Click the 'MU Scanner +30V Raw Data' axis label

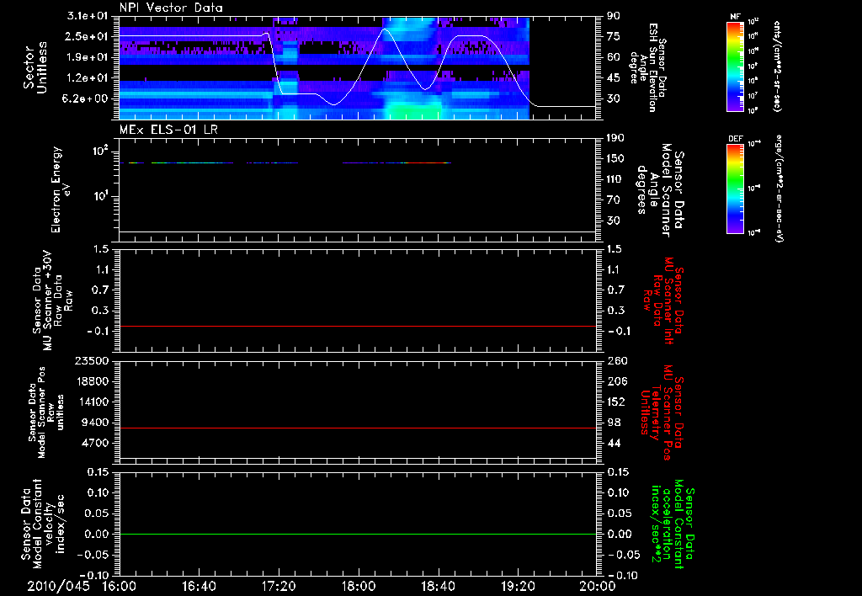(53, 301)
